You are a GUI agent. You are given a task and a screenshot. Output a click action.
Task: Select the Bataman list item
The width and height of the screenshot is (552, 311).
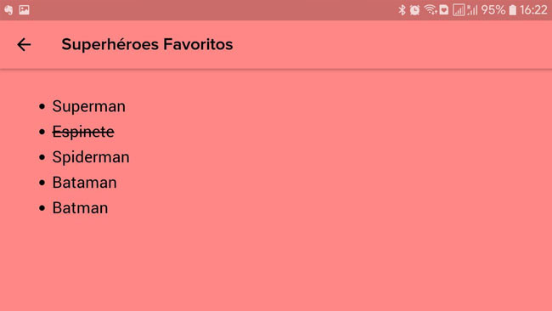pyautogui.click(x=84, y=183)
